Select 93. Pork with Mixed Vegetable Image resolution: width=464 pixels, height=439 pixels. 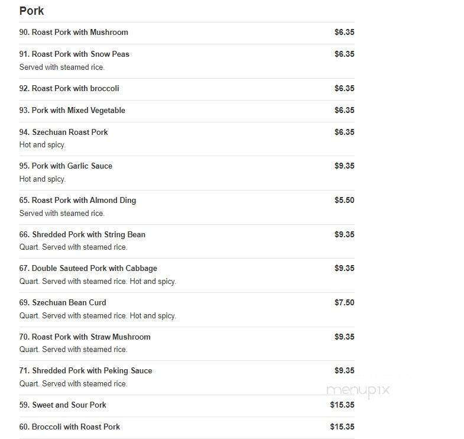point(72,110)
